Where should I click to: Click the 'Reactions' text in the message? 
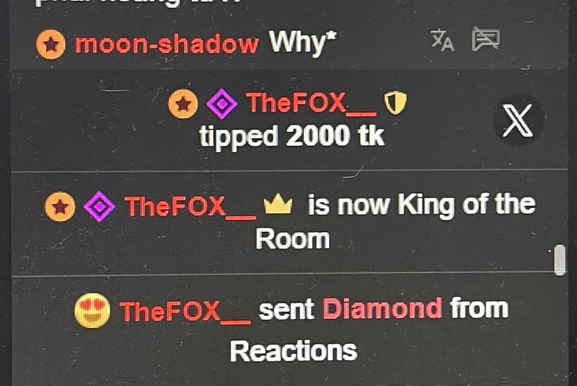[294, 351]
